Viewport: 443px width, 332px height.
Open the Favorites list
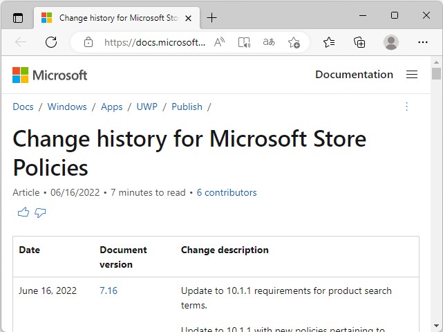329,42
